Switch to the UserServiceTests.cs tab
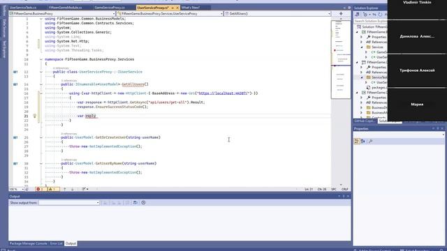This screenshot has height=251, width=447. pos(23,8)
